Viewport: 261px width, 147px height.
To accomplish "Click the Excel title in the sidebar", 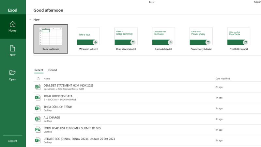I will click(13, 10).
